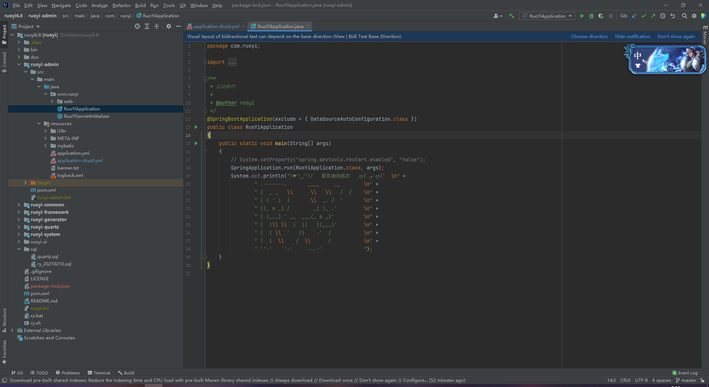Expand the target folder node
709x387 pixels.
[x=25, y=183]
